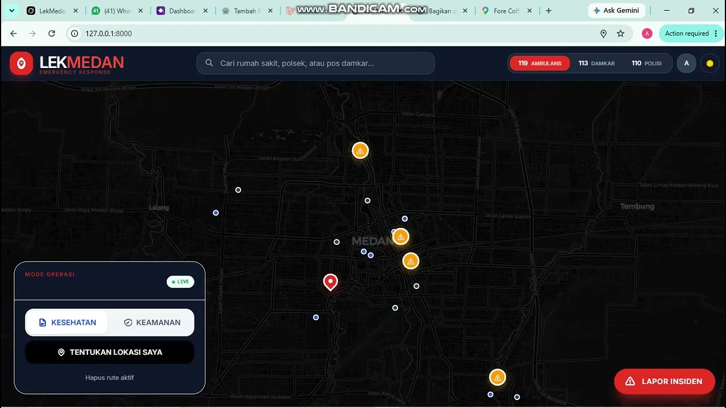Click the MODE OPERASI heading
The image size is (726, 408).
(50, 274)
